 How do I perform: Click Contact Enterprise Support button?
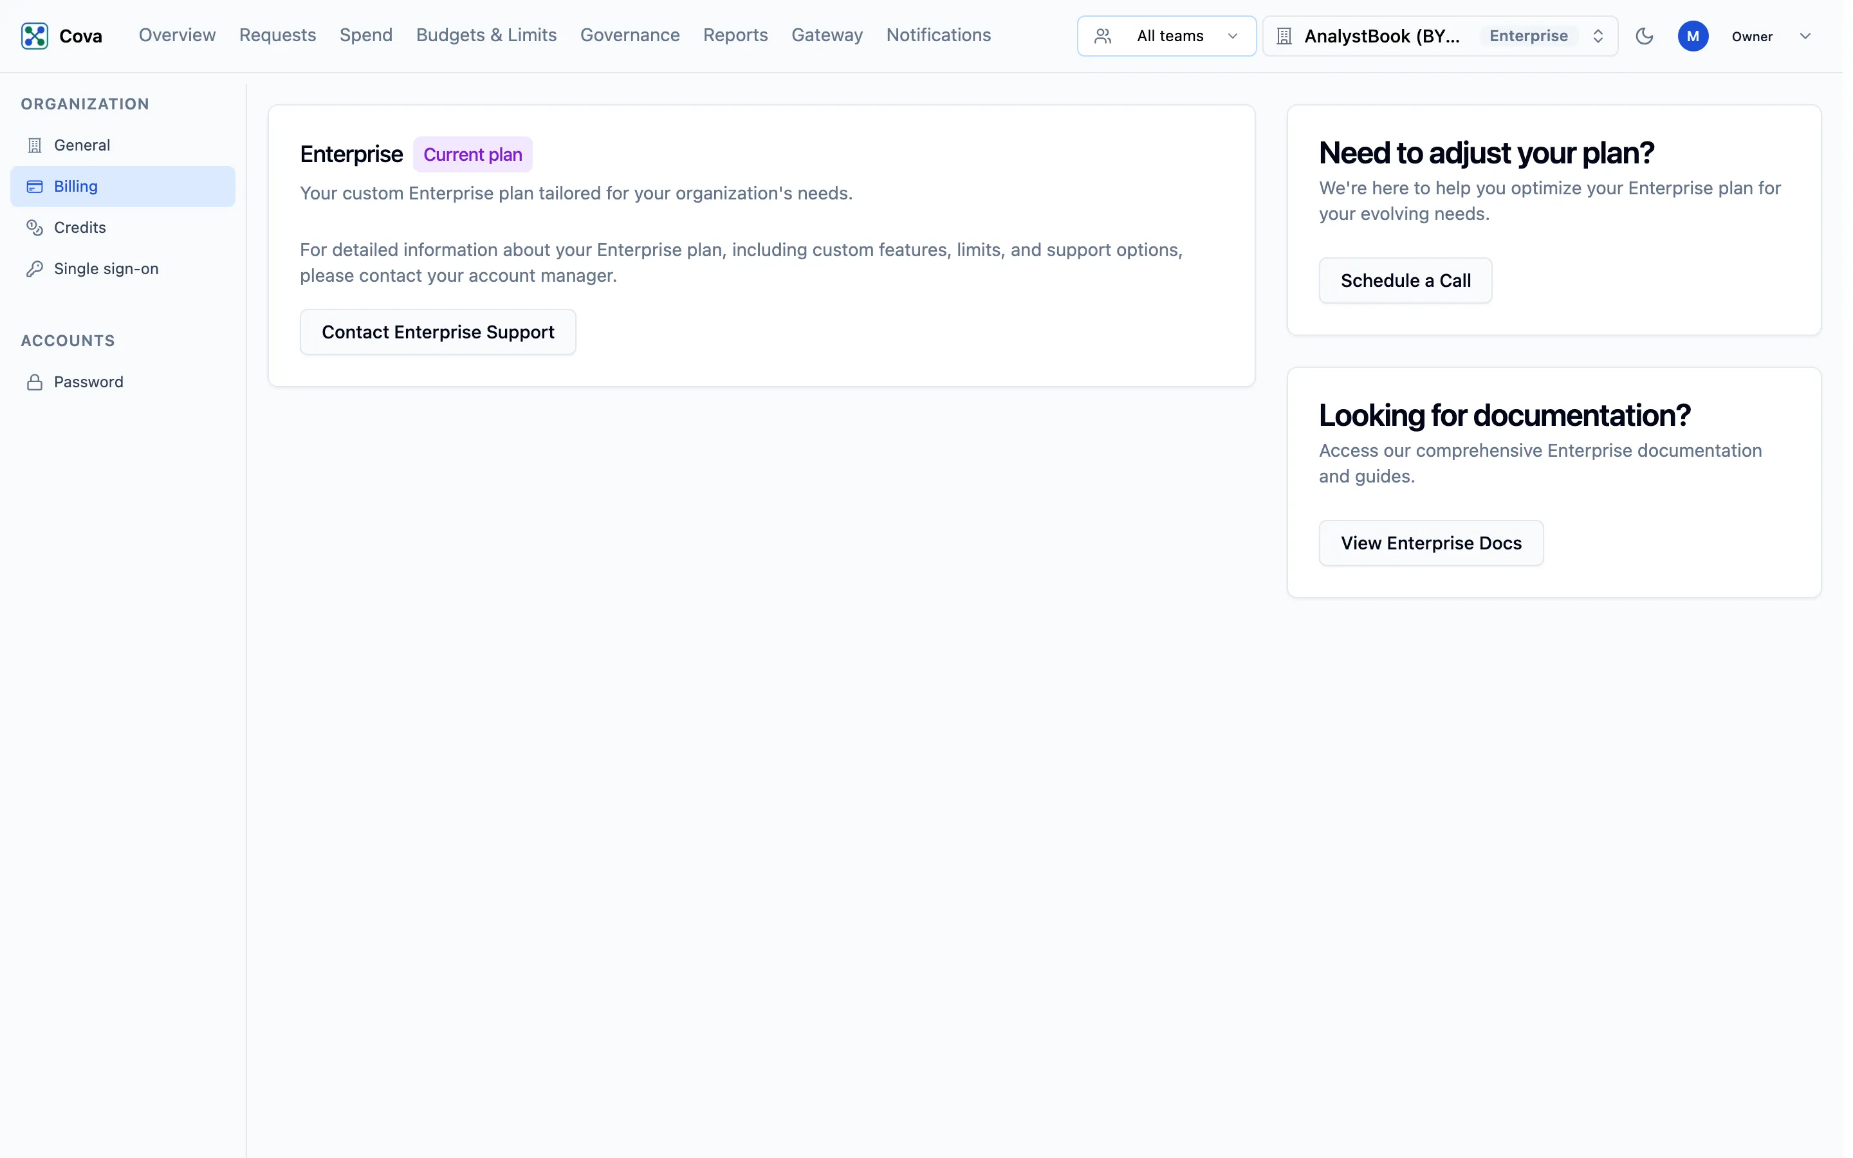(x=438, y=331)
